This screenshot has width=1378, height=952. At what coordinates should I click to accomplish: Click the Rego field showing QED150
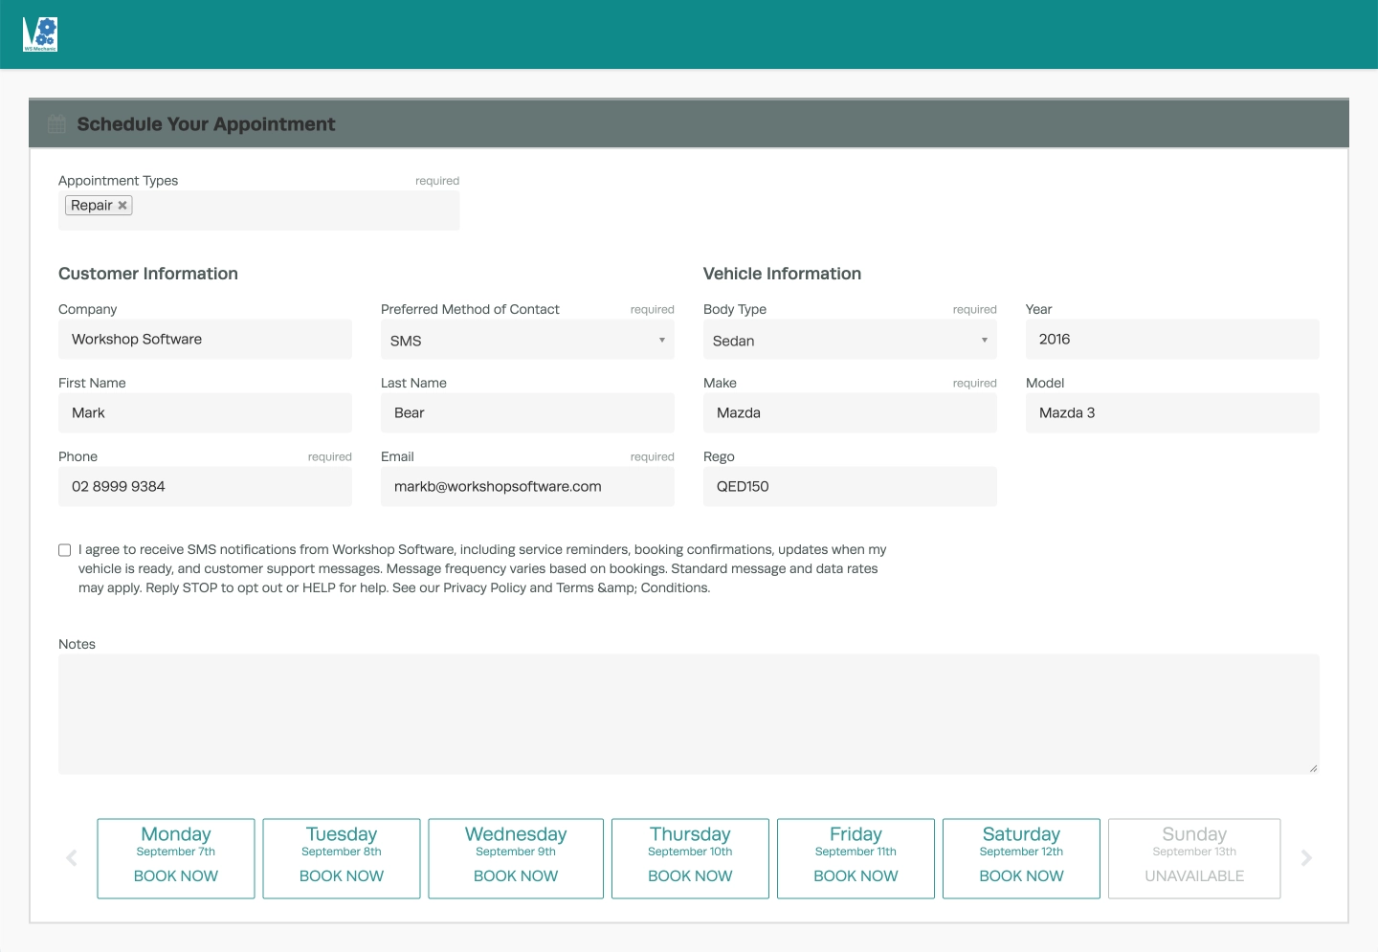850,487
